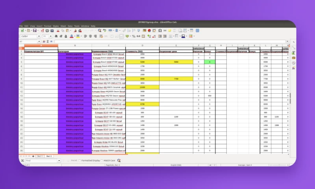Insert Image icon in toolbar
315x189 pixels.
[x=145, y=31]
